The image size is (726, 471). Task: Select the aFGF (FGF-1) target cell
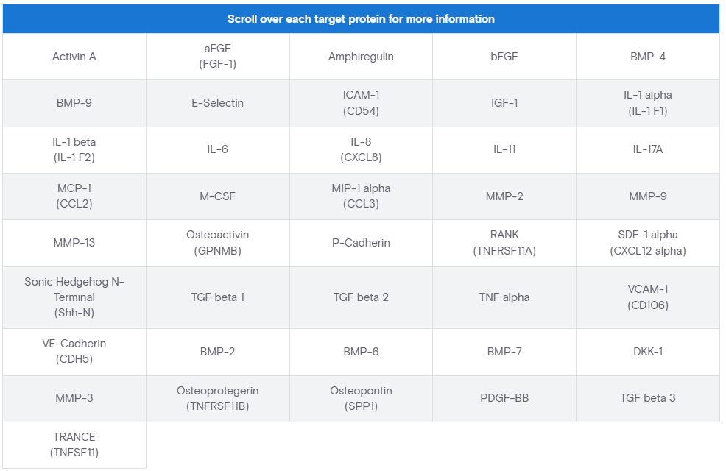coord(217,57)
